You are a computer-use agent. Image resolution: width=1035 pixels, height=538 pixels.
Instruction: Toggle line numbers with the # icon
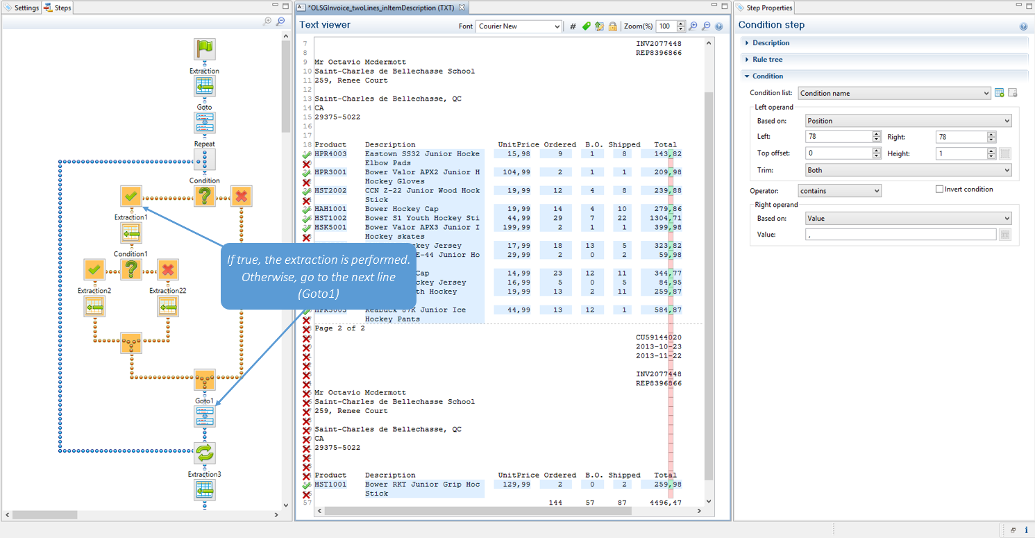573,26
